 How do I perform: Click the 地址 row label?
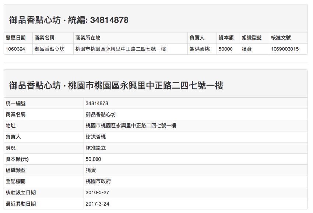11,126
